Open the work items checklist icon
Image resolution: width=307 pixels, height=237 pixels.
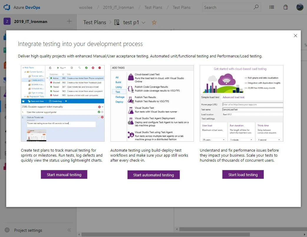click(x=271, y=7)
